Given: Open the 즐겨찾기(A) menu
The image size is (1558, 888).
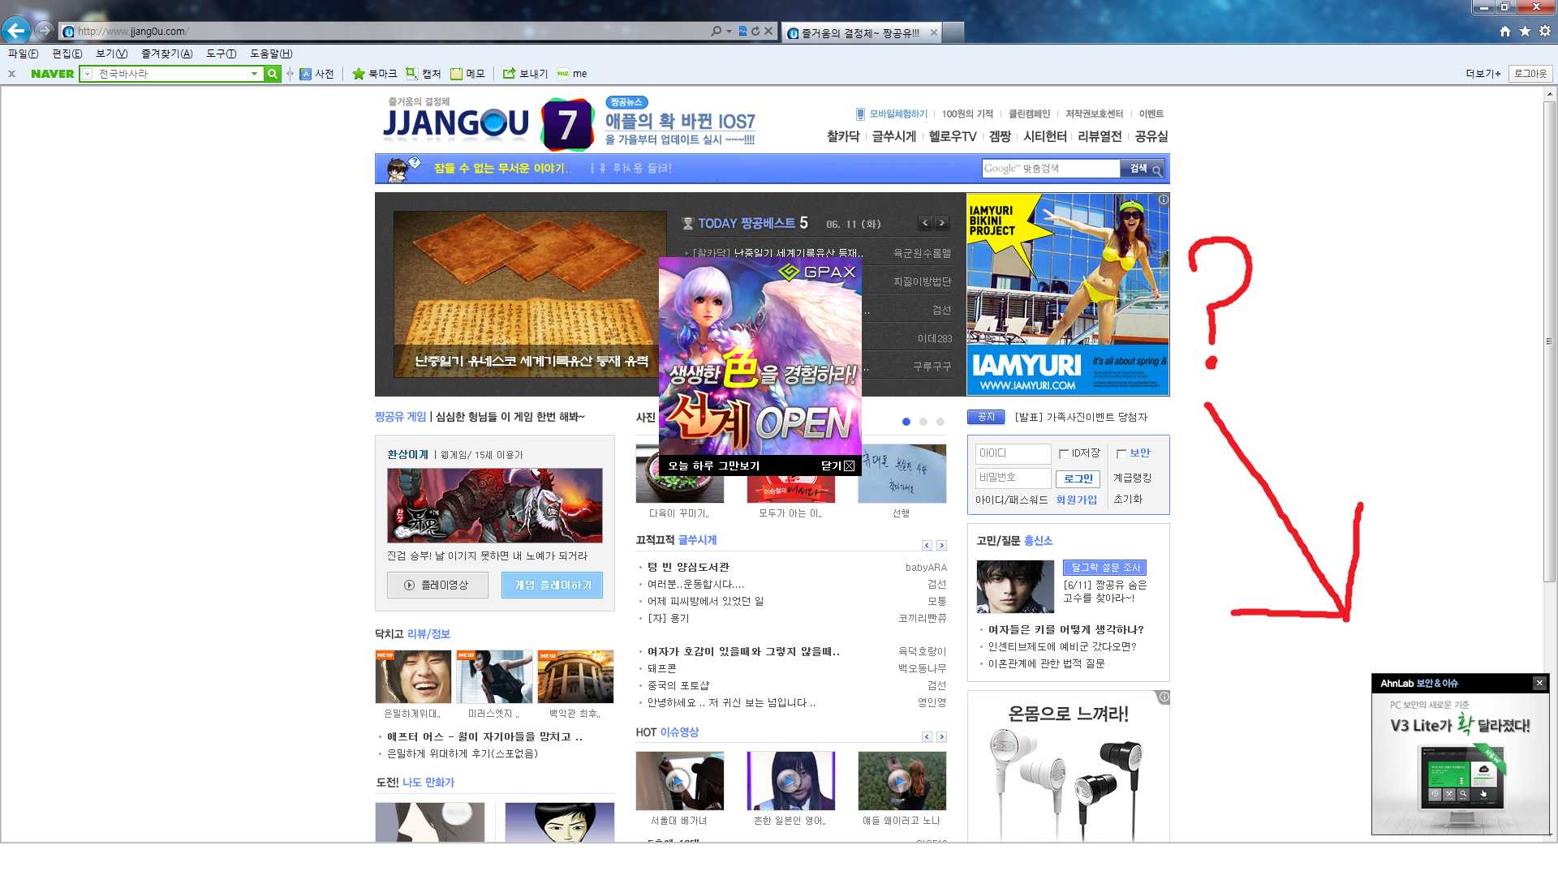Looking at the screenshot, I should 166,54.
